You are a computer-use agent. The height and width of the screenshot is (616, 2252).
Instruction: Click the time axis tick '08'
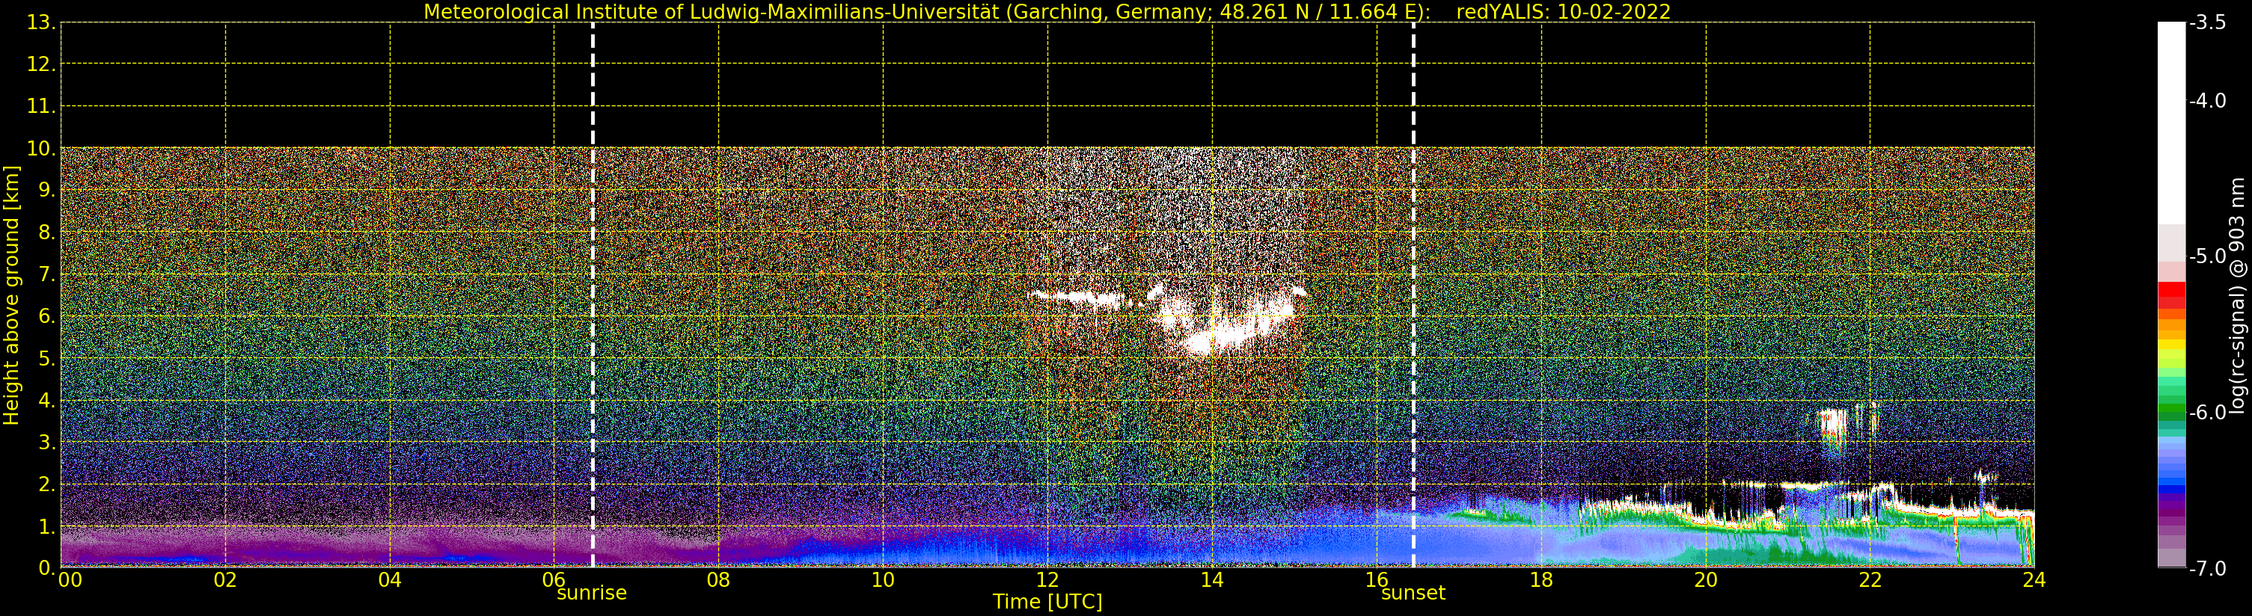(x=718, y=579)
